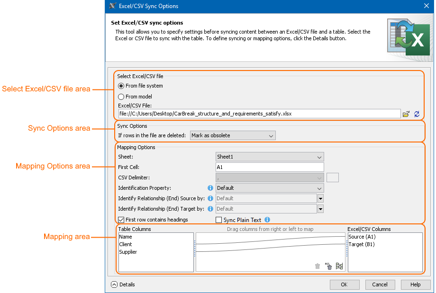The width and height of the screenshot is (436, 293).
Task: Click the remove selected mapping trash icon
Action: click(x=318, y=266)
